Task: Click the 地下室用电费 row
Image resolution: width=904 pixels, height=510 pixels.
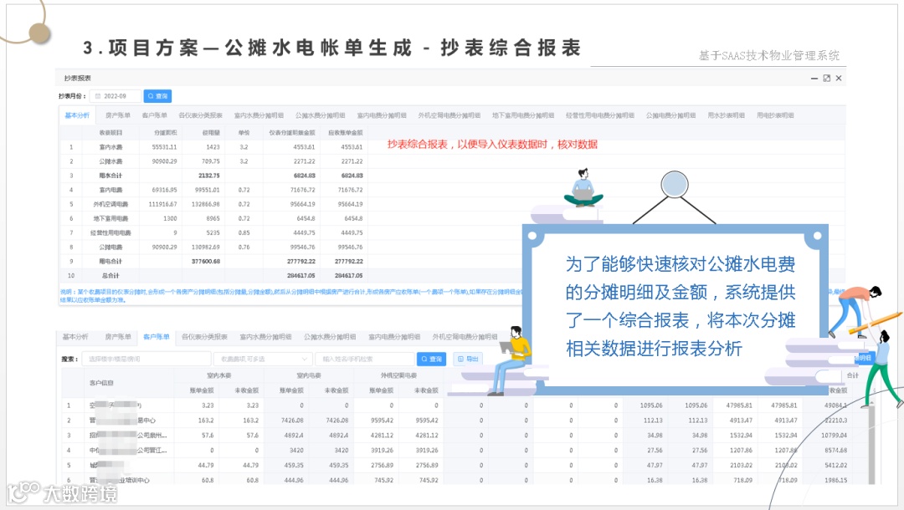Action: pos(214,219)
